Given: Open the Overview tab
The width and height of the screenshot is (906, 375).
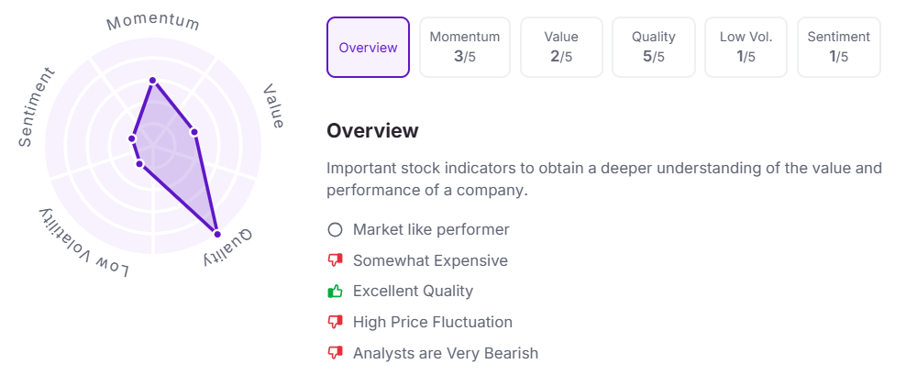Looking at the screenshot, I should click(x=368, y=48).
